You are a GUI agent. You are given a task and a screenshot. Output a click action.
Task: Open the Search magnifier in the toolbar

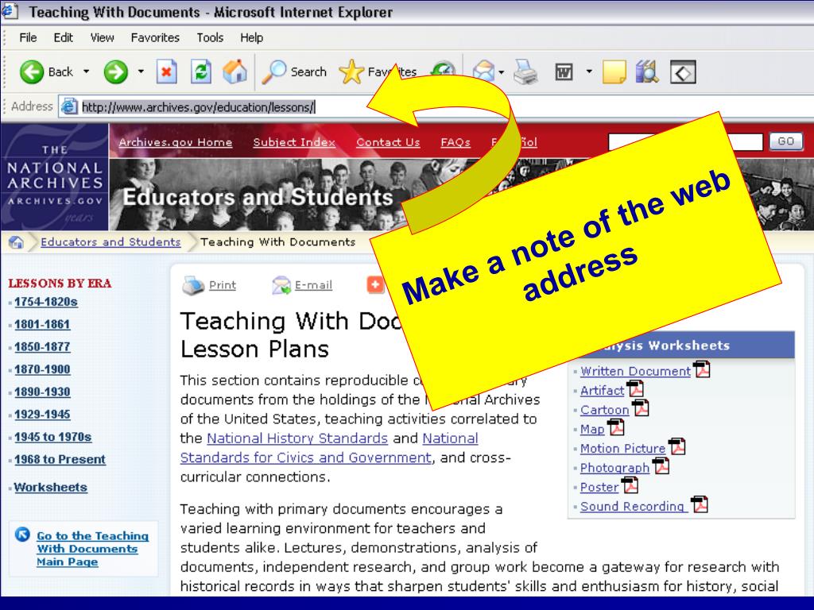pyautogui.click(x=274, y=71)
